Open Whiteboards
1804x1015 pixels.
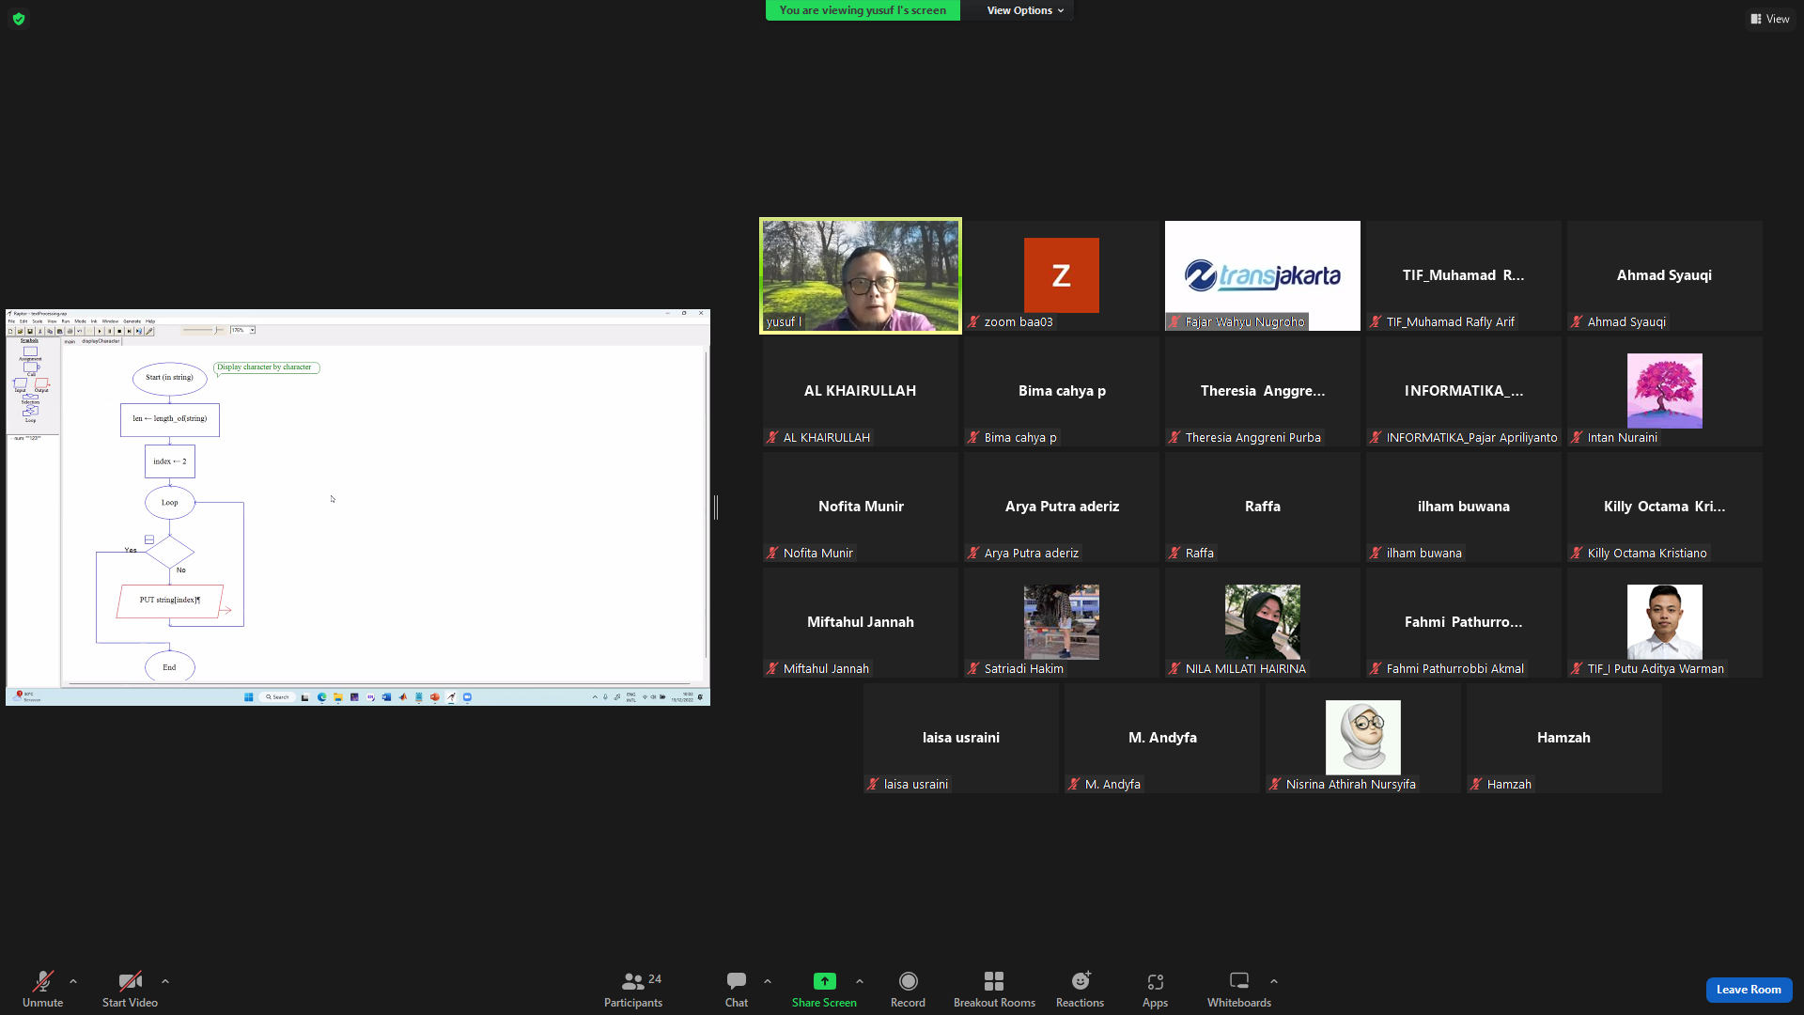click(x=1239, y=989)
